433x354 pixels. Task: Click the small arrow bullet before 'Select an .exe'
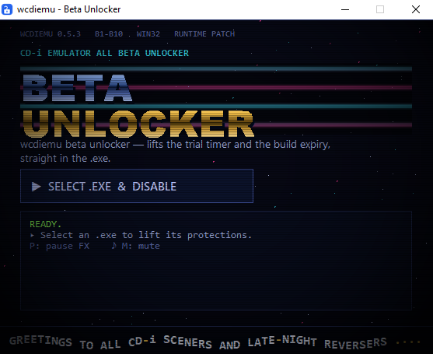[x=33, y=235]
